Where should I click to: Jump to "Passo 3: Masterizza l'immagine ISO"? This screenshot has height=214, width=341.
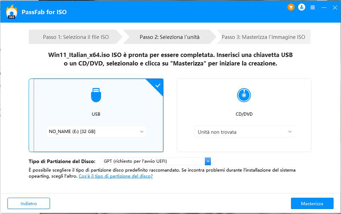pyautogui.click(x=263, y=37)
